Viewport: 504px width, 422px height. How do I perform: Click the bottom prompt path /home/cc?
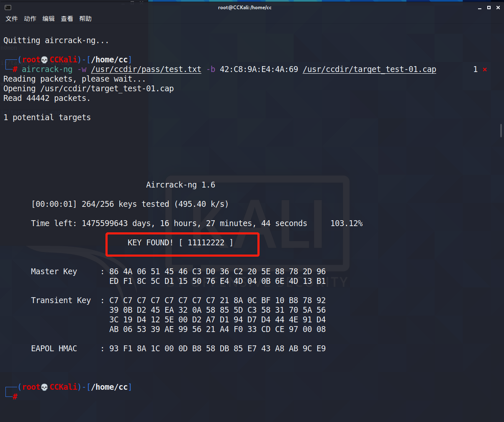point(109,387)
